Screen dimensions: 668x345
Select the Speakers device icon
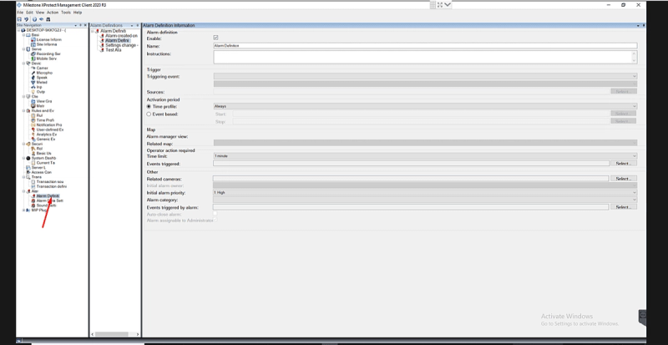click(x=33, y=78)
